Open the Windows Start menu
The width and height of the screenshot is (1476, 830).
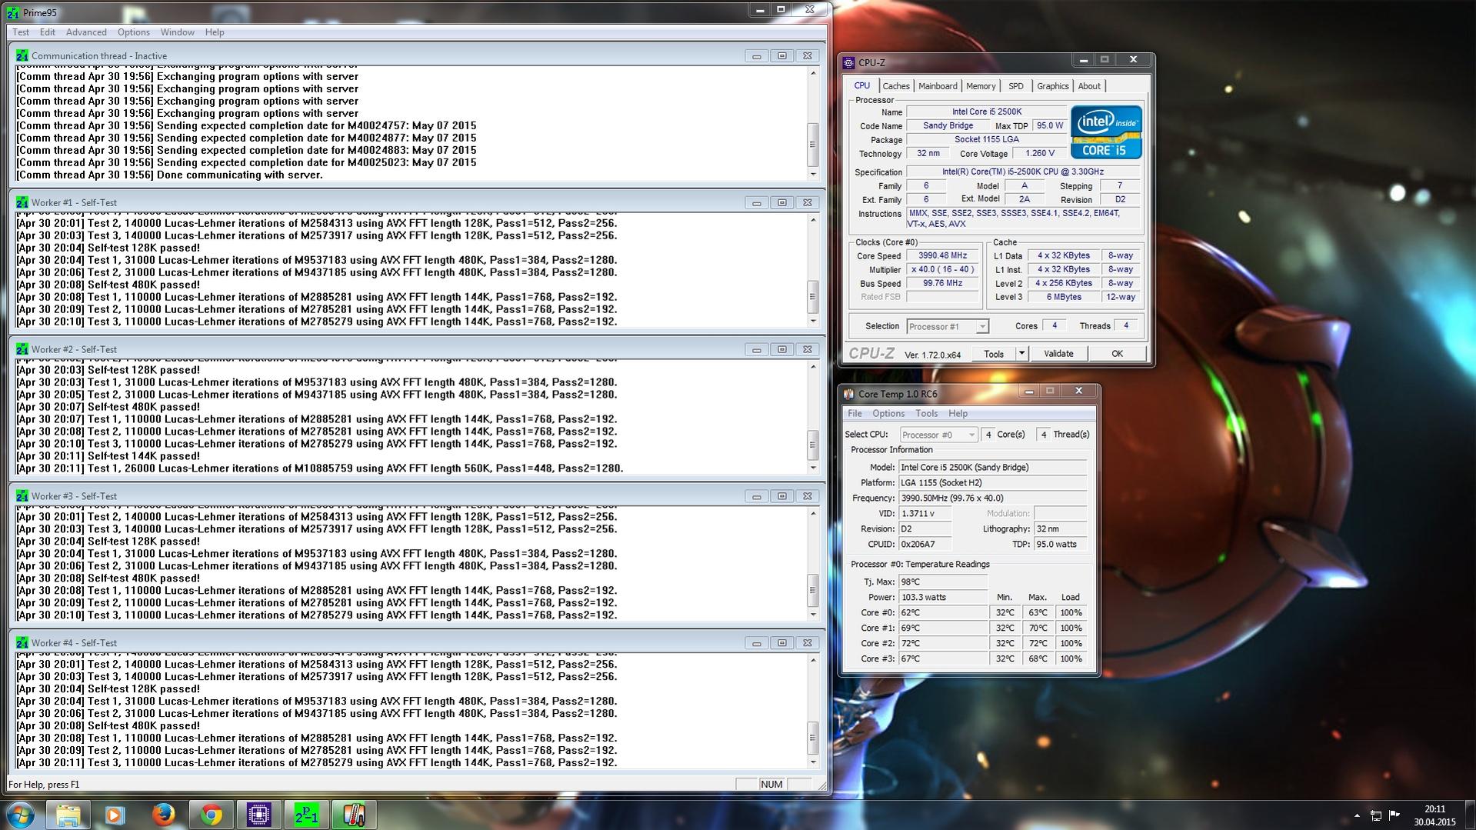point(21,815)
